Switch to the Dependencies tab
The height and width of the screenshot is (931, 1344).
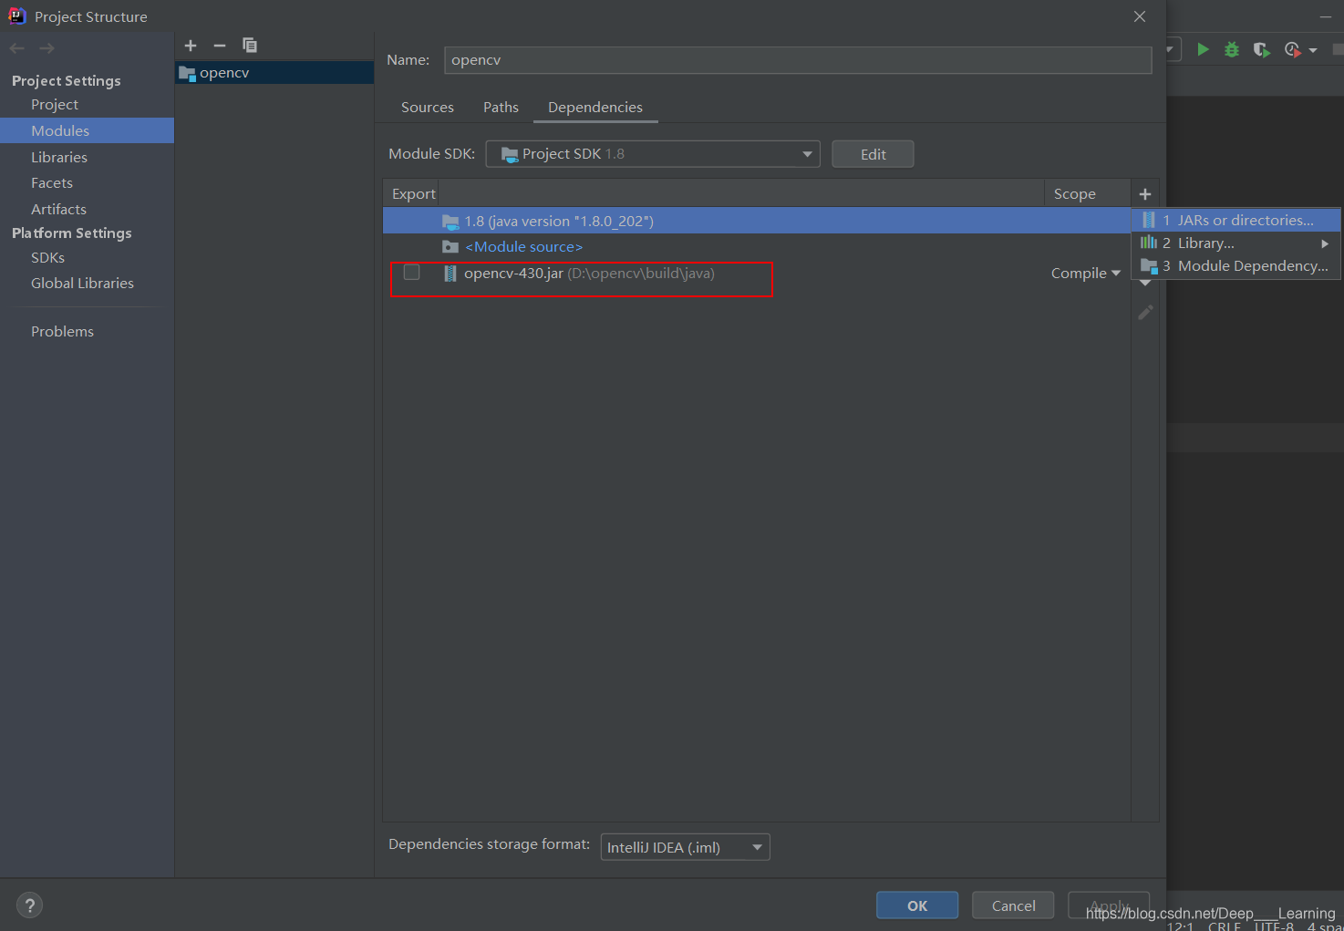tap(595, 108)
